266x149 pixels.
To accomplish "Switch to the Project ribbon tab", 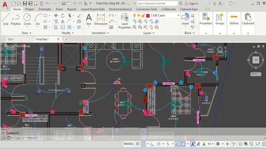I will tap(30, 9).
